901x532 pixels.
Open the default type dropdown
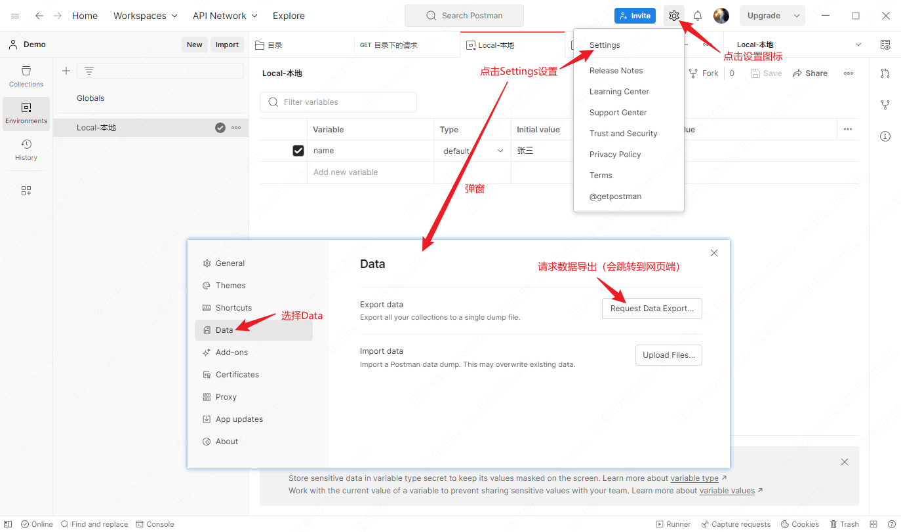click(473, 151)
